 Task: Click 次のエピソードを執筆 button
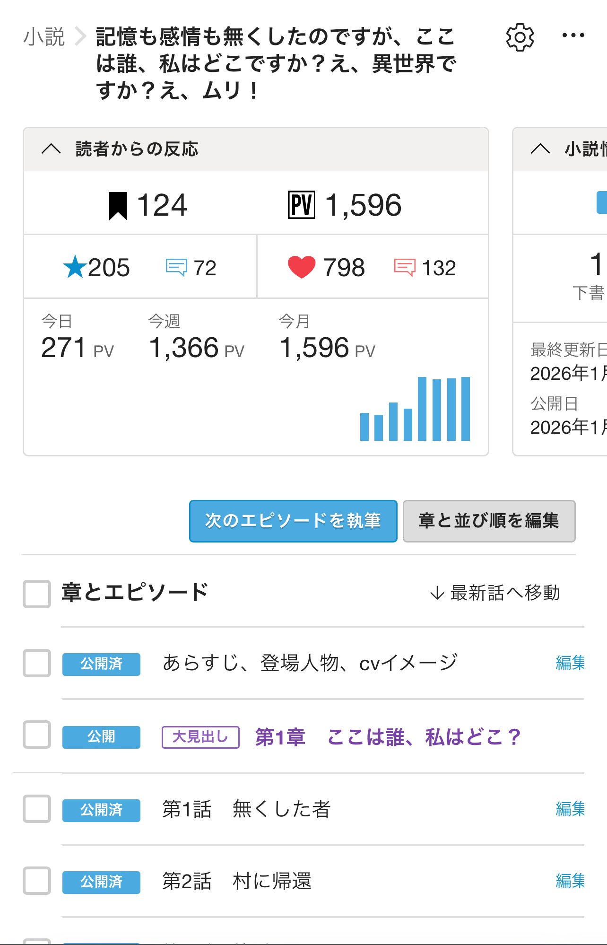293,521
